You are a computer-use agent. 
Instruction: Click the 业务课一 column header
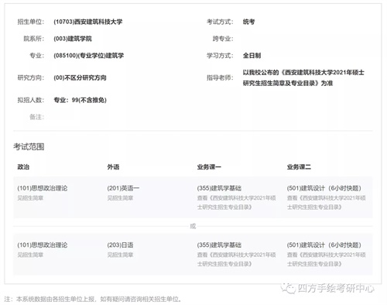[x=209, y=167]
